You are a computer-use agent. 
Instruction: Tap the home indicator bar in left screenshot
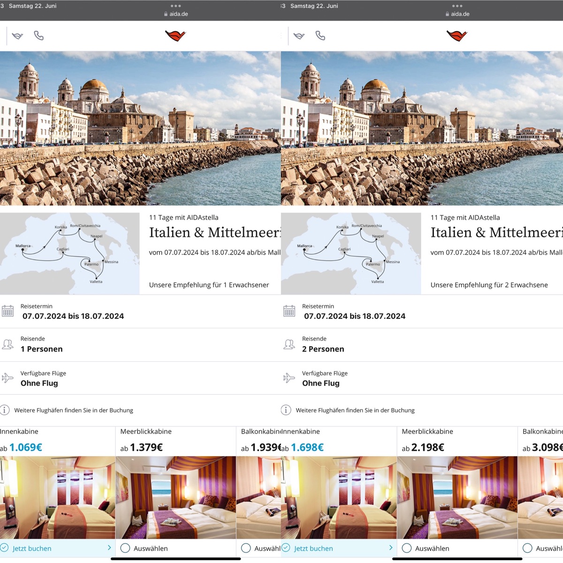click(176, 559)
